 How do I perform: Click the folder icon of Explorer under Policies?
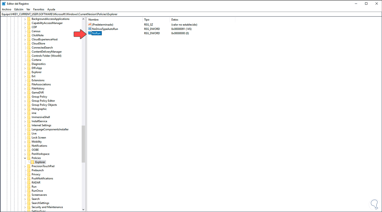32,162
